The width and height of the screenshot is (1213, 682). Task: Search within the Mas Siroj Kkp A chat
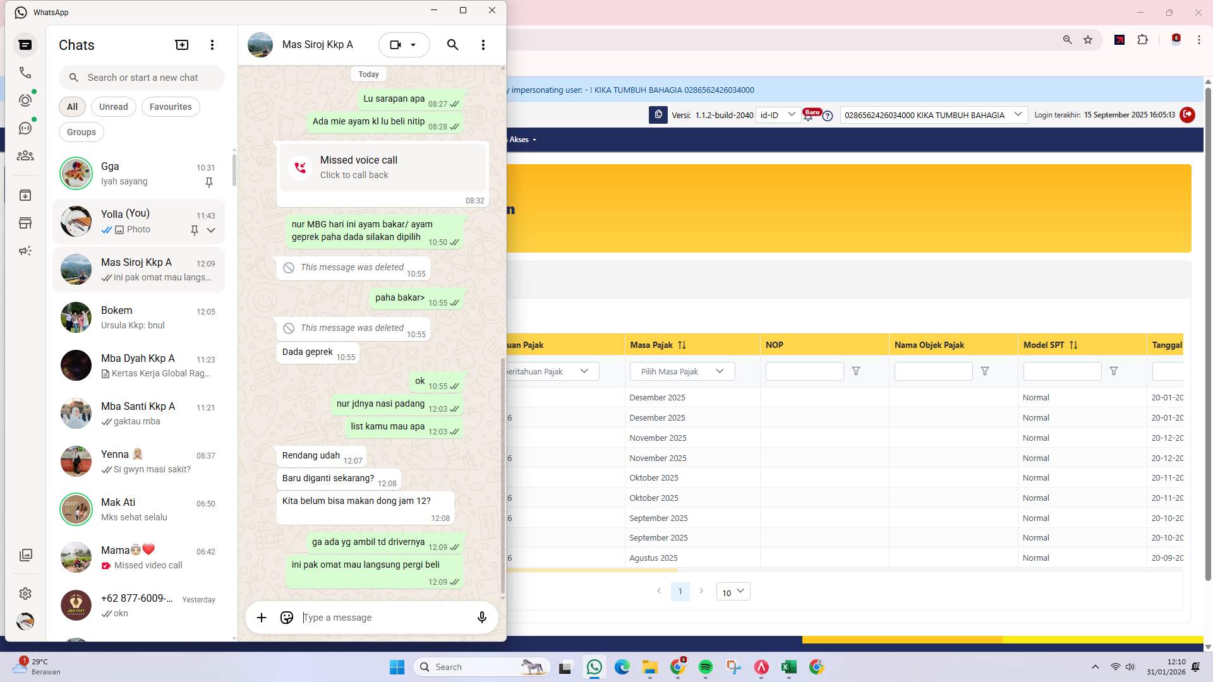point(452,45)
